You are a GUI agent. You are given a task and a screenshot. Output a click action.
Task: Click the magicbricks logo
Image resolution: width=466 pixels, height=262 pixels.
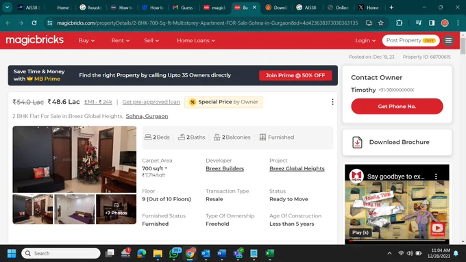(x=34, y=40)
